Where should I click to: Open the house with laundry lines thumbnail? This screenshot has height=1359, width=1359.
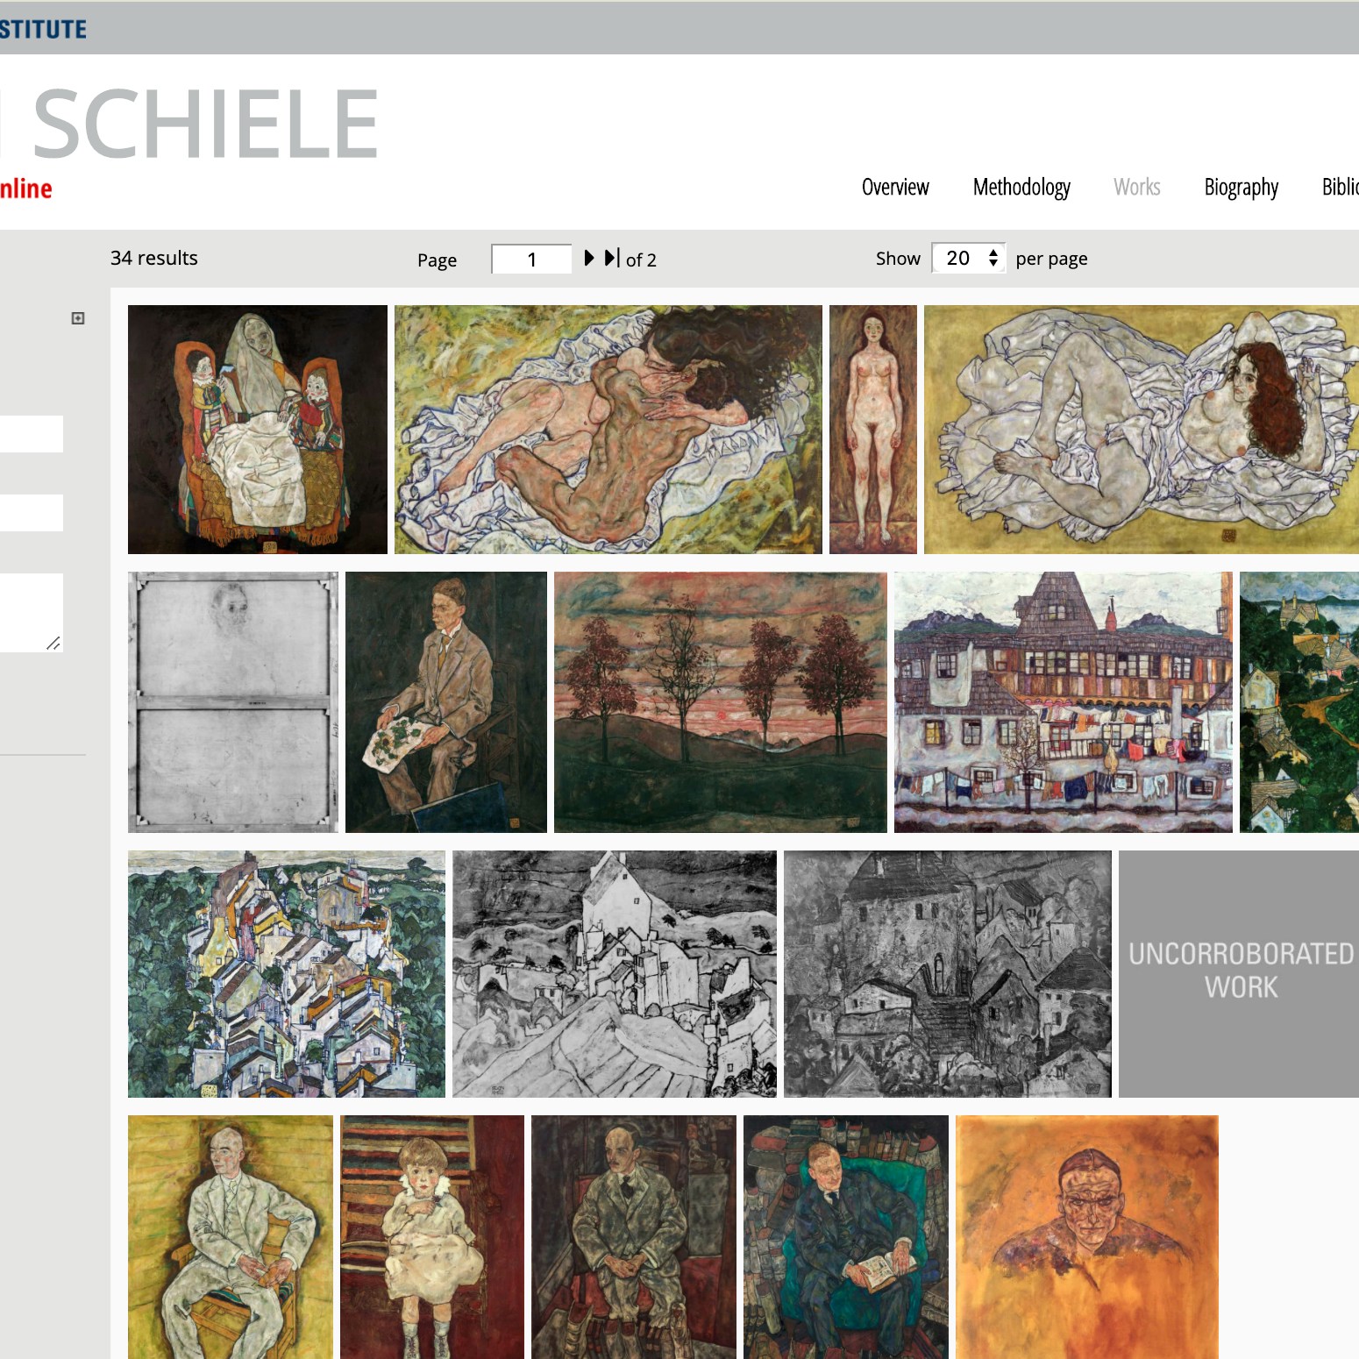pyautogui.click(x=1064, y=702)
